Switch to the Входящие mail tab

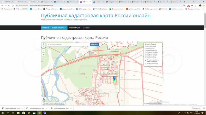[46, 2]
